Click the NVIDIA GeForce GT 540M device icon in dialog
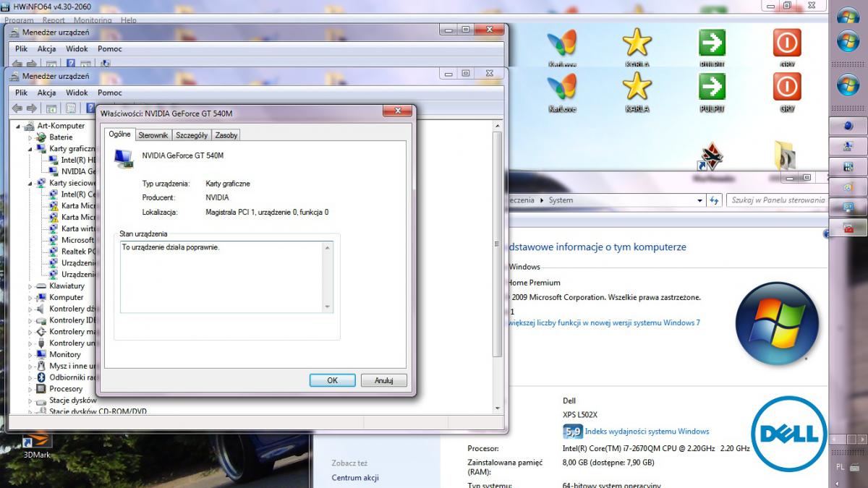 [124, 158]
